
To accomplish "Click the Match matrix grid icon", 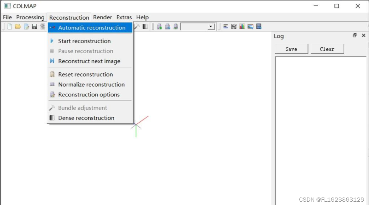I will (x=234, y=26).
